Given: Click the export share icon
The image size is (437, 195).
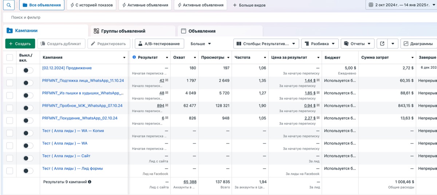Looking at the screenshot, I should (382, 44).
